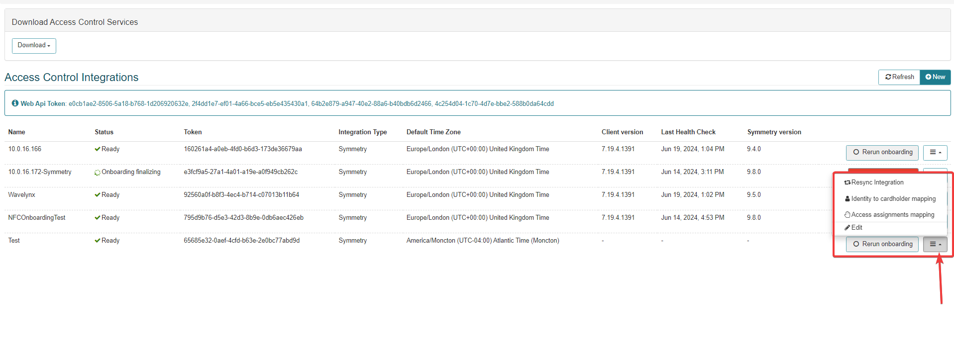The width and height of the screenshot is (954, 363).
Task: Open the Download dropdown
Action: pos(34,46)
